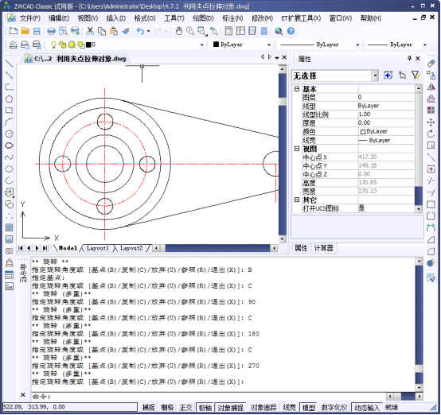Image resolution: width=441 pixels, height=415 pixels.
Task: Select the Rotate tool in right toolbar
Action: coord(431,134)
